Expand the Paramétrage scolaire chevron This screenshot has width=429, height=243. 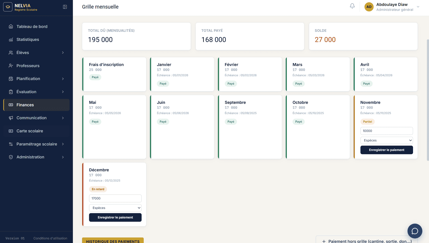coord(63,144)
